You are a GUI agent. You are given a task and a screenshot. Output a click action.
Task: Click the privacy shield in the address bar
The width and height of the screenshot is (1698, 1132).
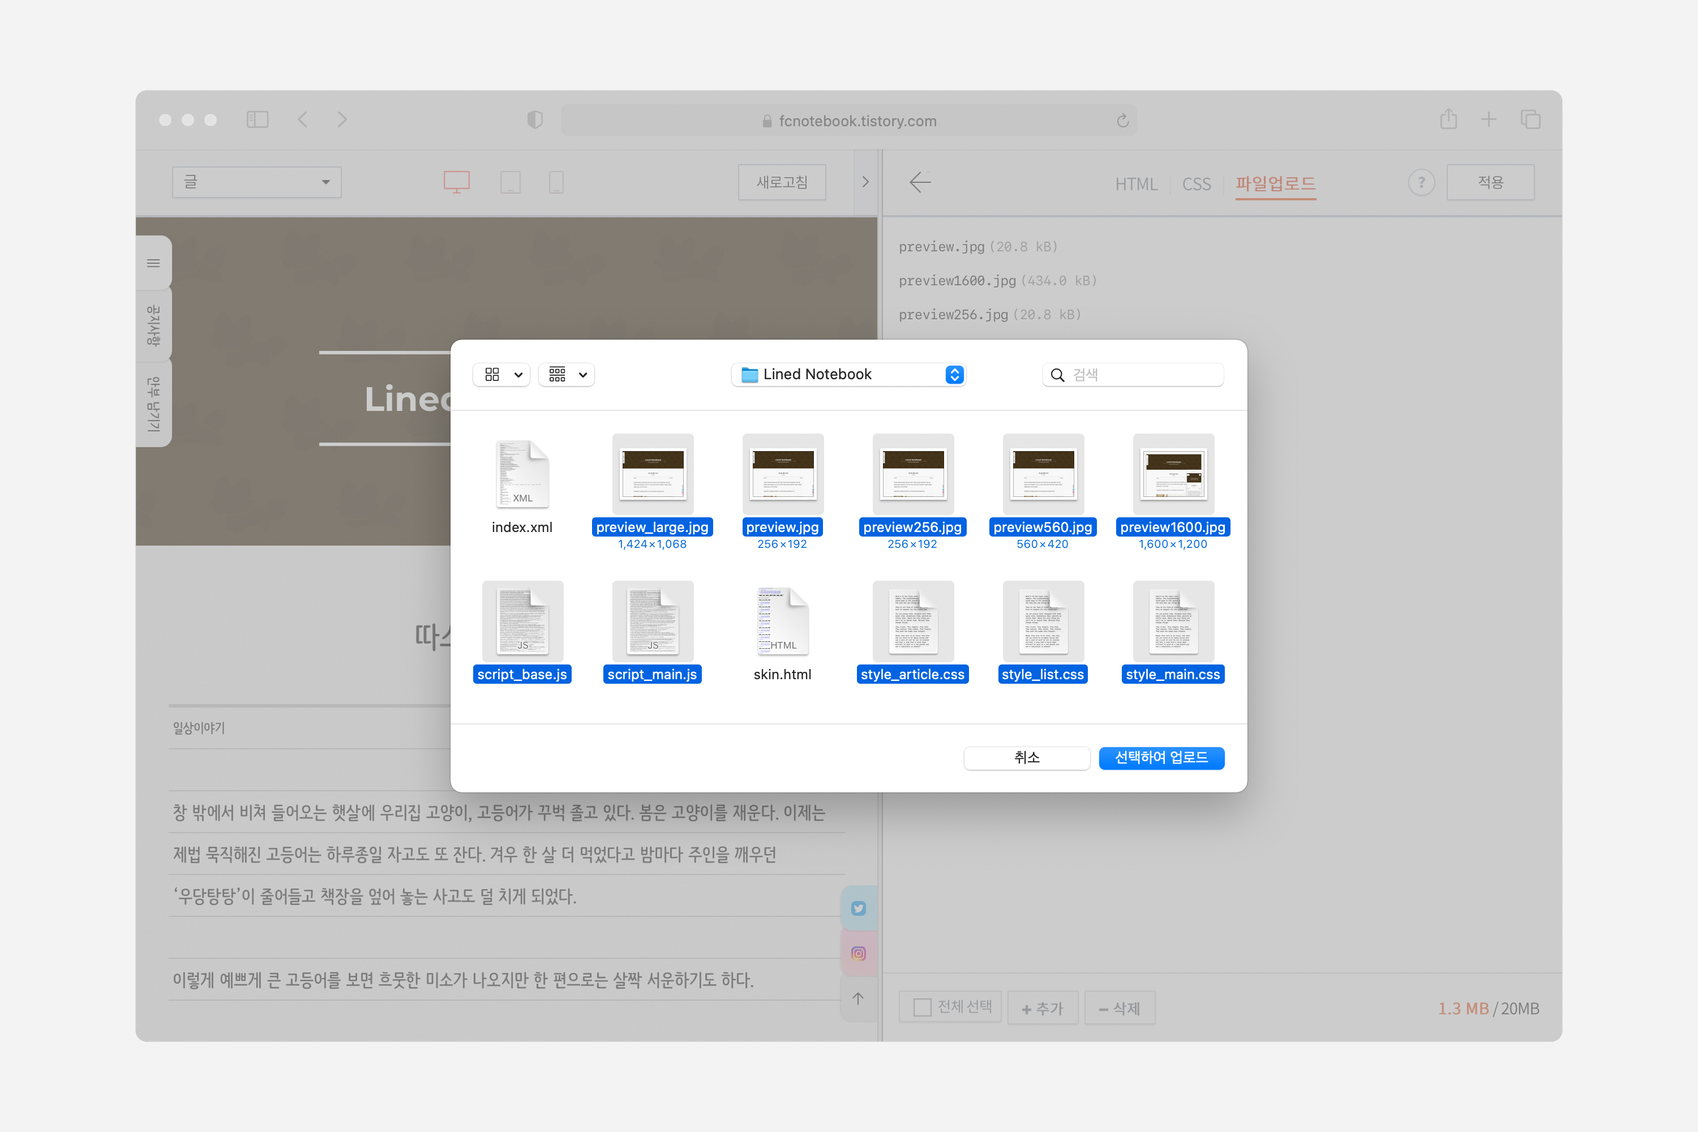[x=534, y=120]
